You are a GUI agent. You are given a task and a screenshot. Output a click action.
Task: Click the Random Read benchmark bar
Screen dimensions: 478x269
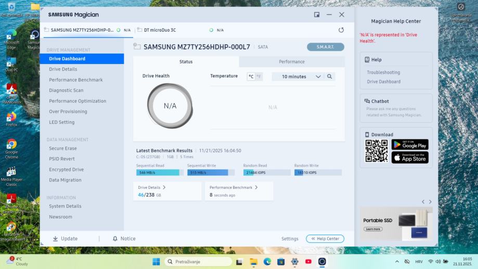tap(267, 172)
